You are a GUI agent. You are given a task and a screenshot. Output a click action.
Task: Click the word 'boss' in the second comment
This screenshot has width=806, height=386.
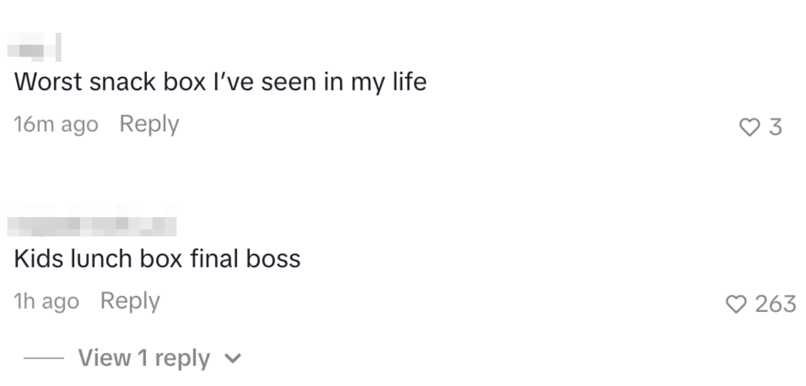click(x=273, y=259)
